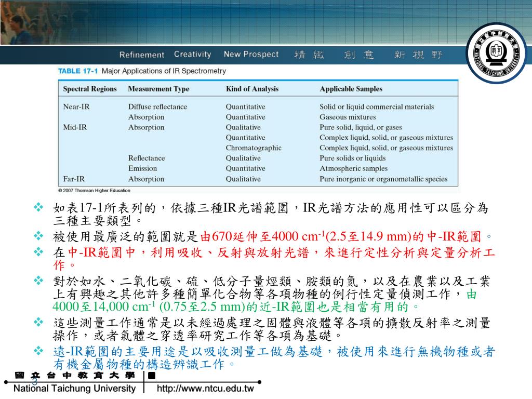Screen dimensions: 532x399
Task: Click the '精緻' header characters
Action: pyautogui.click(x=309, y=55)
